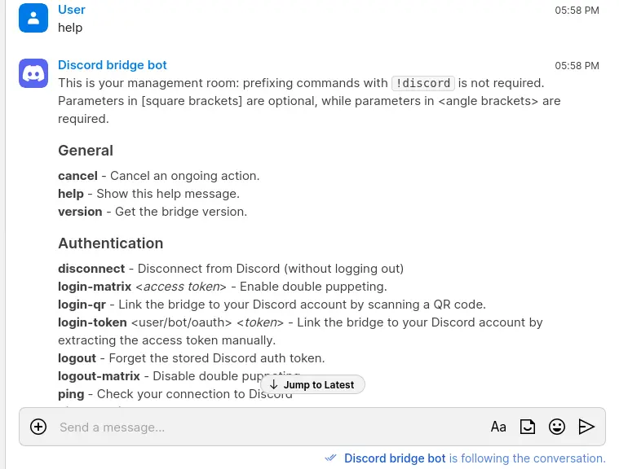Click the !discord inline code snippet
This screenshot has height=469, width=619.
tap(422, 83)
